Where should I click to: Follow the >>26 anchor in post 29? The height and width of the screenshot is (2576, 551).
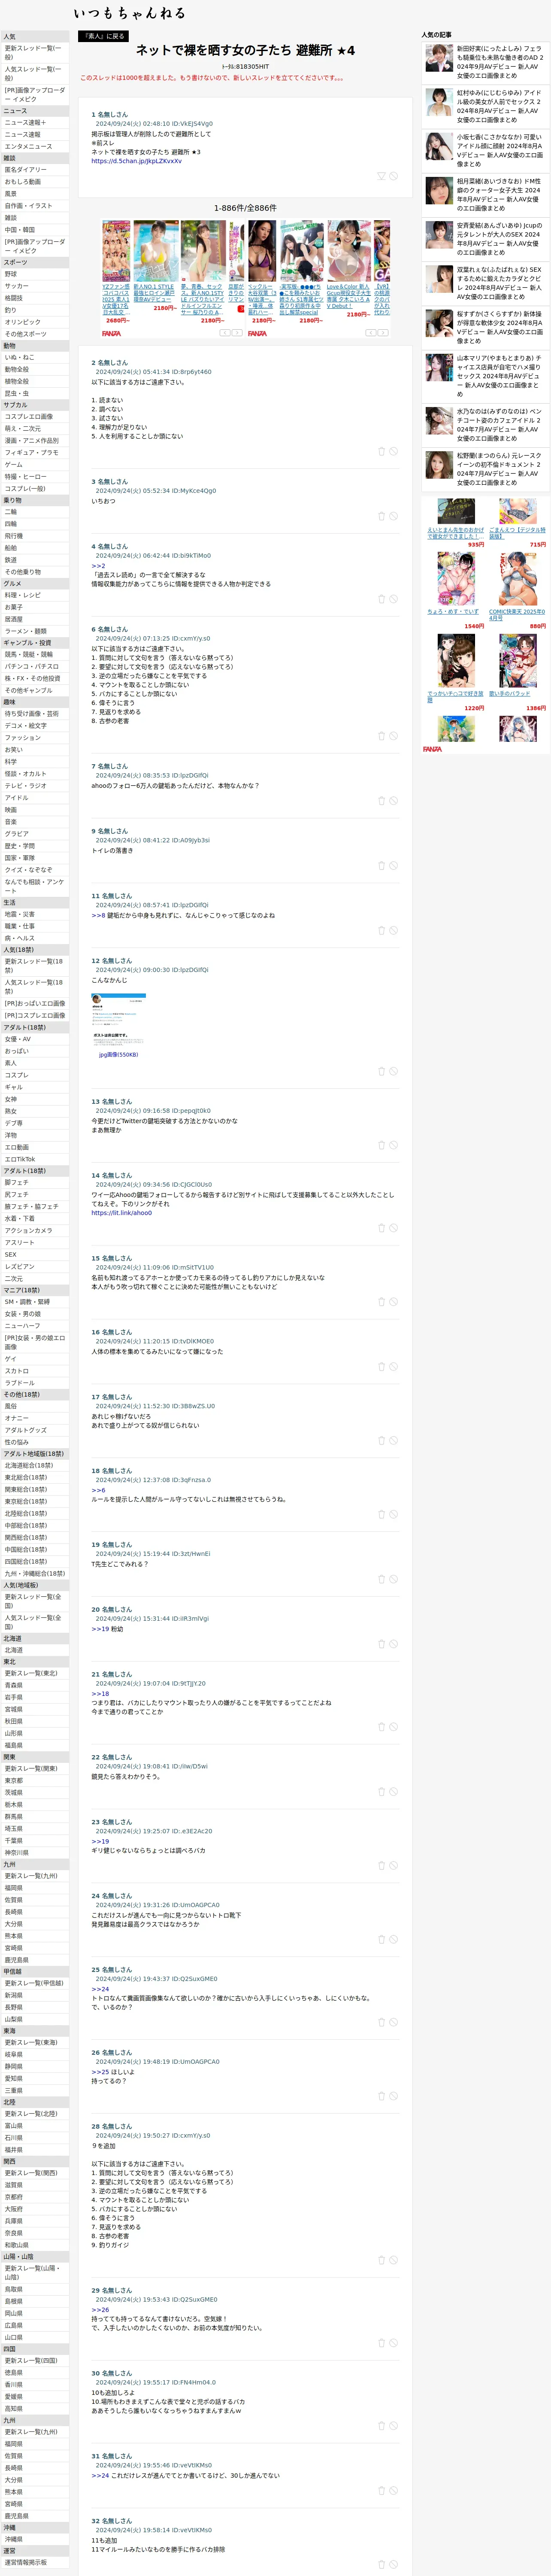tap(100, 2310)
